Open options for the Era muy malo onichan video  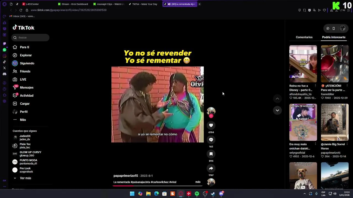(315, 144)
